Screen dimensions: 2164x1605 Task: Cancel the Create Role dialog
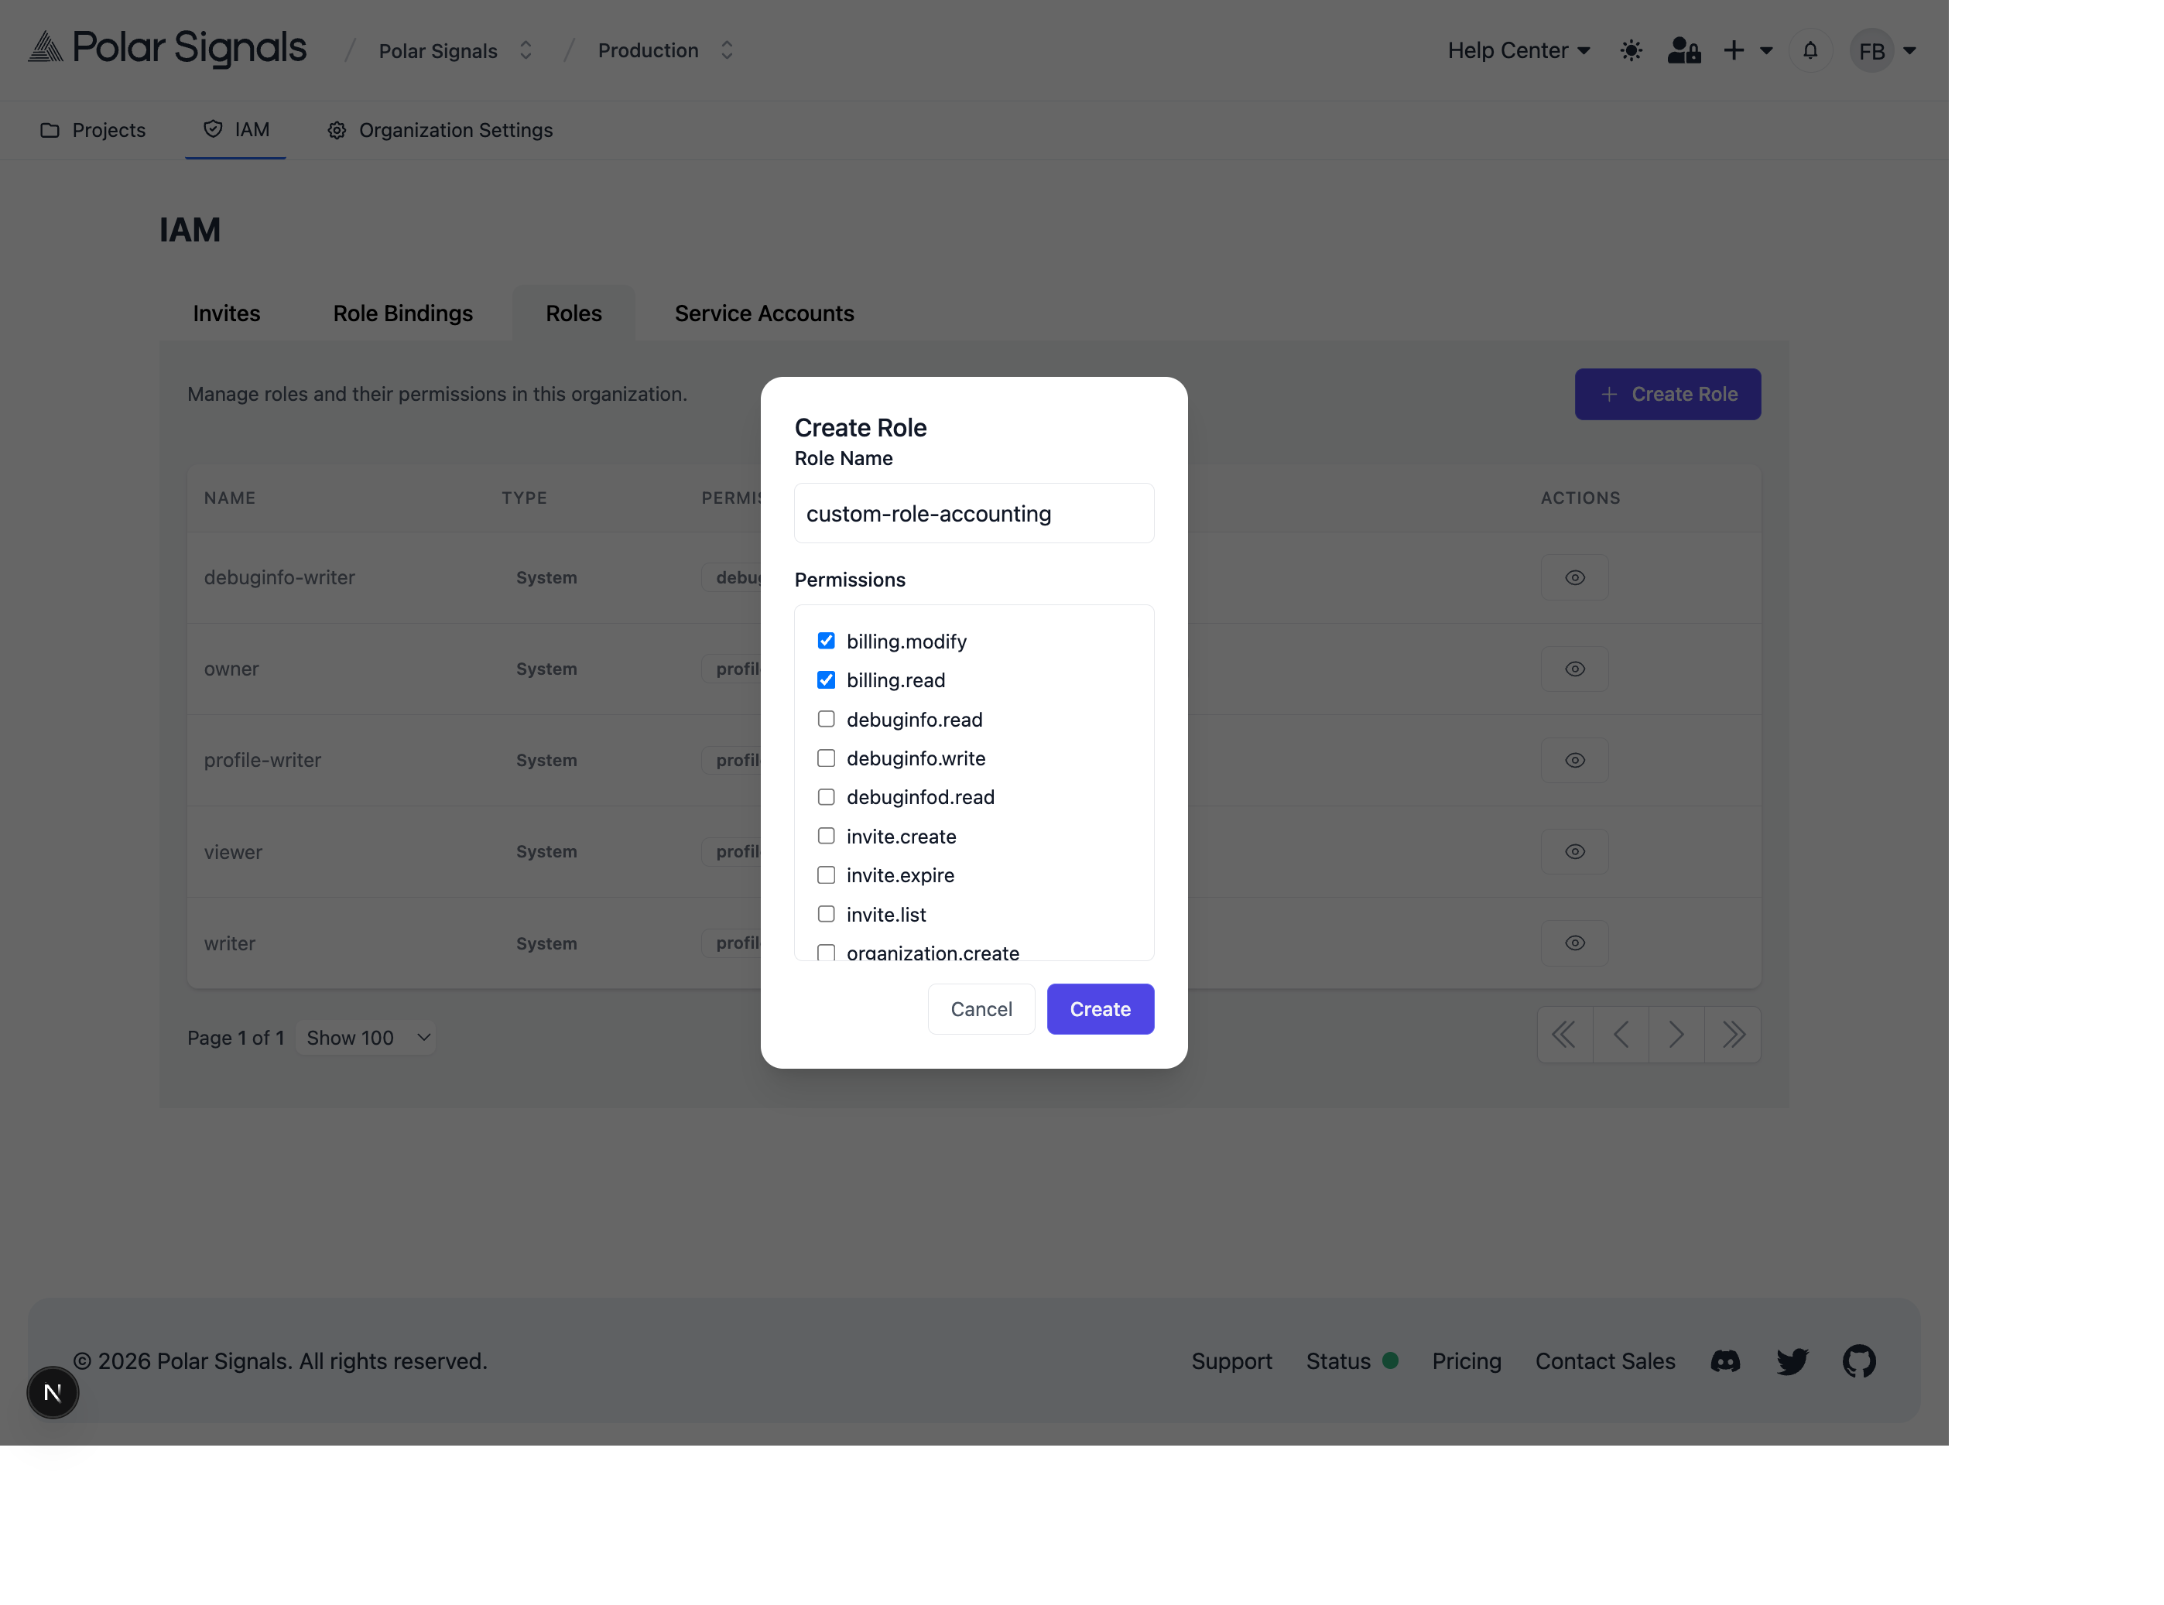point(981,1008)
